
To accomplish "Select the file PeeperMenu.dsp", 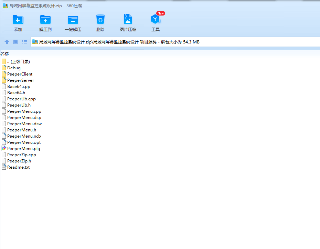I will [22, 118].
